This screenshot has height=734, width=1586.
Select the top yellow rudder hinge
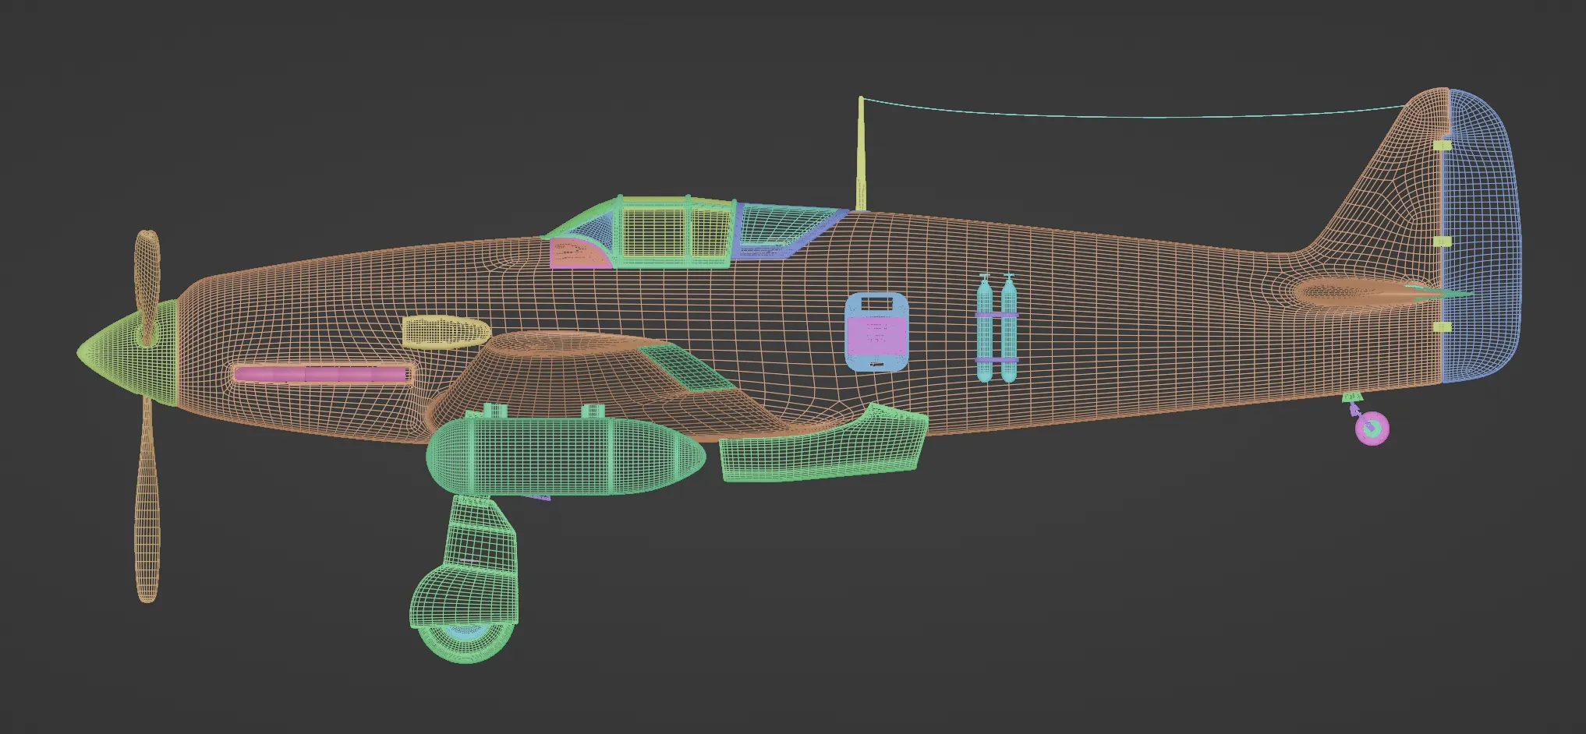(x=1443, y=146)
